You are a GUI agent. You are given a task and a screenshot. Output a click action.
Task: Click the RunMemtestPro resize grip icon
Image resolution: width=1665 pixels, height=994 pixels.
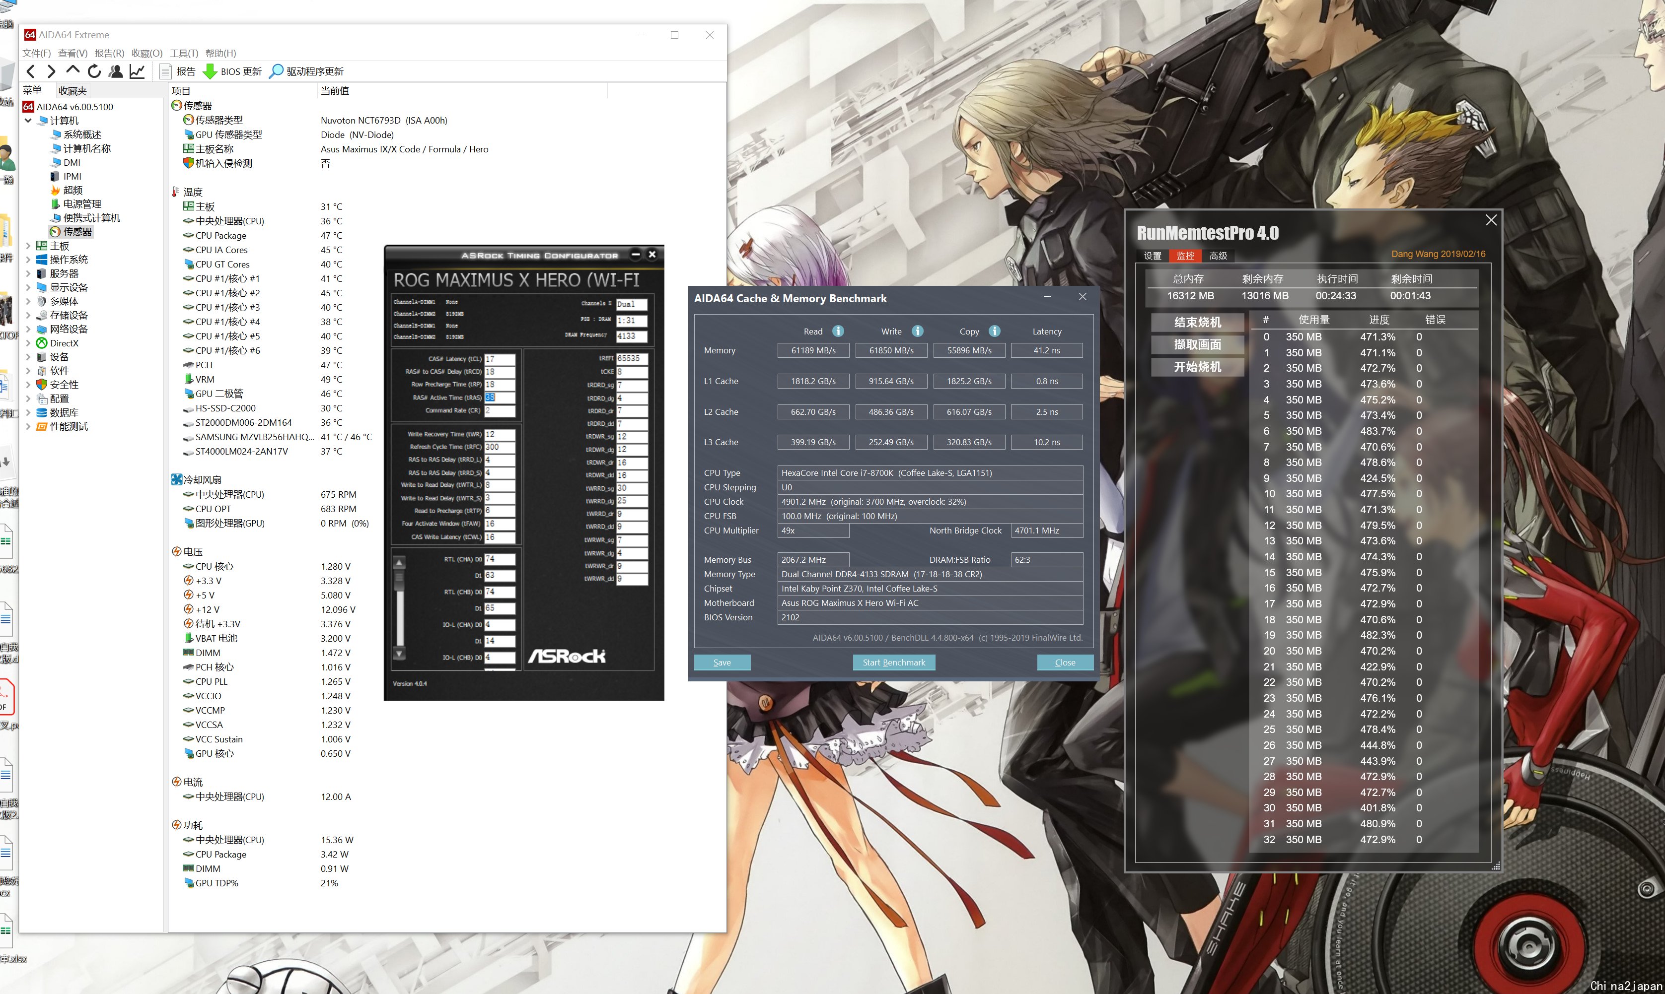(1496, 866)
